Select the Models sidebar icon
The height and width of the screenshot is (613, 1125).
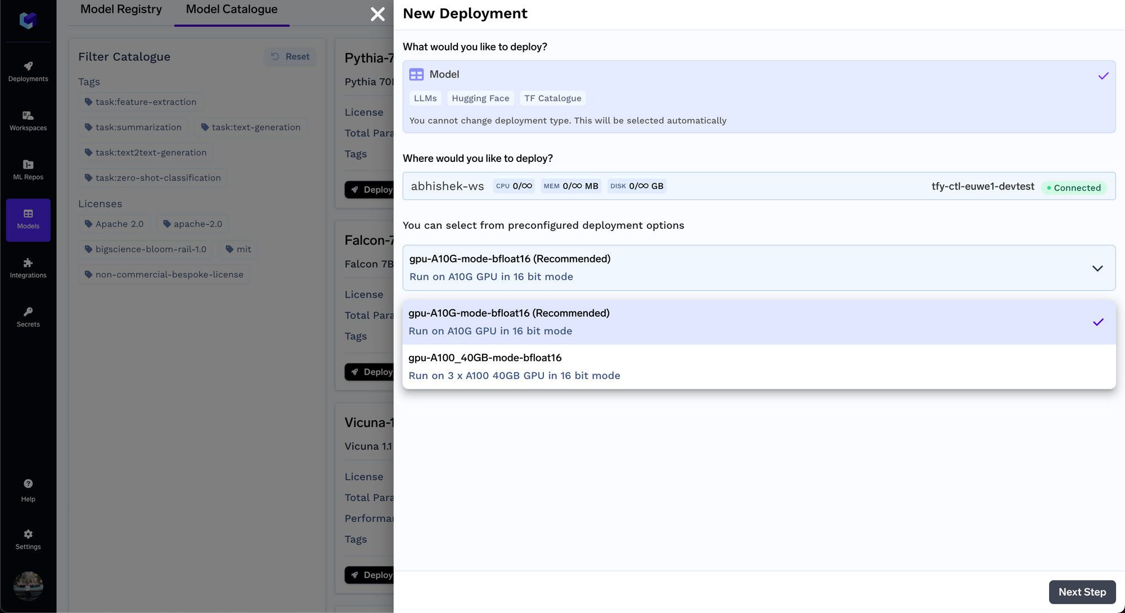pyautogui.click(x=28, y=218)
